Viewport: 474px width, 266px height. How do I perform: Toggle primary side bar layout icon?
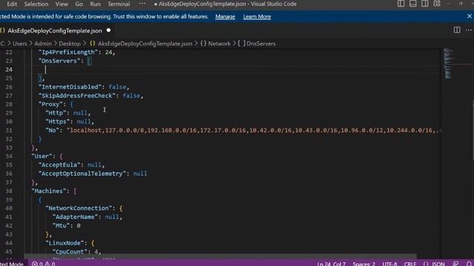(x=401, y=4)
